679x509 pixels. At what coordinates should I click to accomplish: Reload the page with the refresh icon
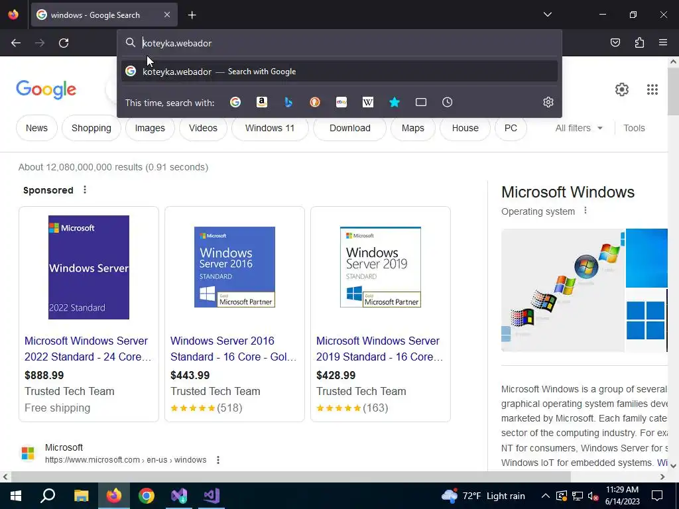point(64,43)
